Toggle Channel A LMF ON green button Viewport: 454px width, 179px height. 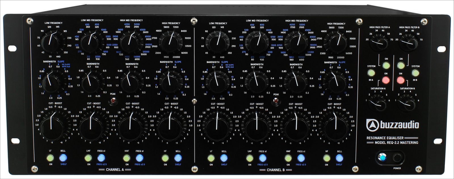[89, 158]
